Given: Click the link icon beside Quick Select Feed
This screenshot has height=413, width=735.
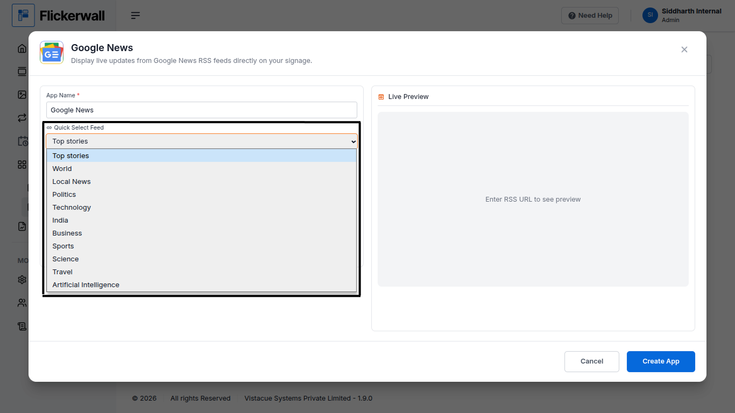Looking at the screenshot, I should pos(49,128).
